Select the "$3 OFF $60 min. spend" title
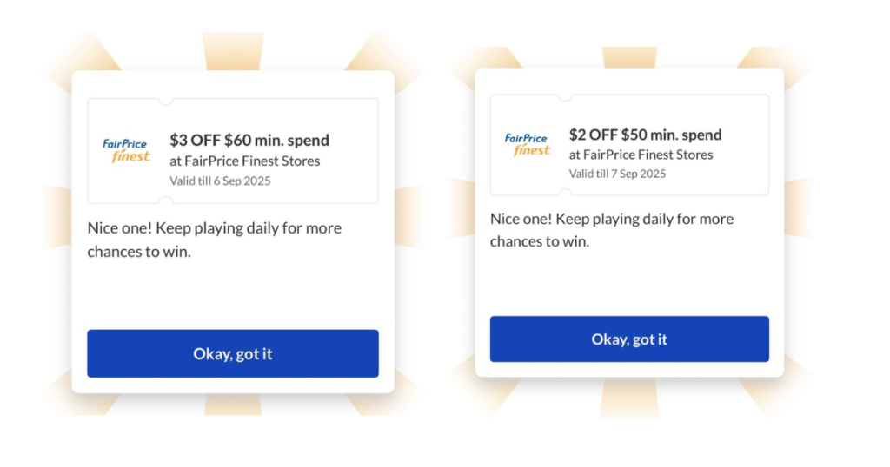Viewport: 890px width, 467px height. click(249, 140)
